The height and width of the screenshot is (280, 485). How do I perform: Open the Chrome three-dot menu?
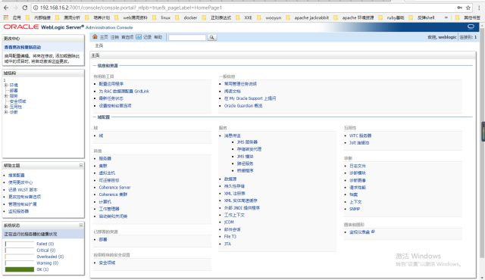click(x=479, y=8)
